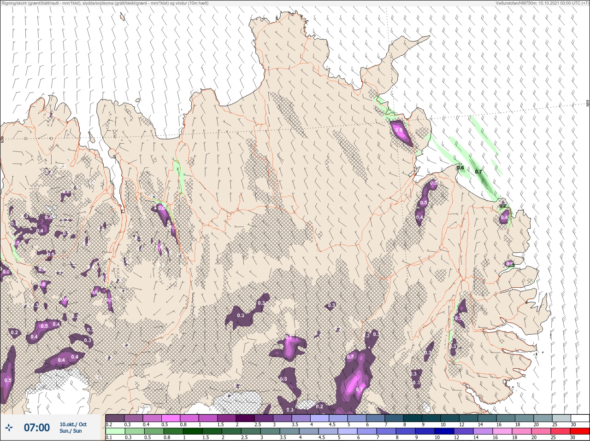Click the N99 label on right edge

pos(588,103)
